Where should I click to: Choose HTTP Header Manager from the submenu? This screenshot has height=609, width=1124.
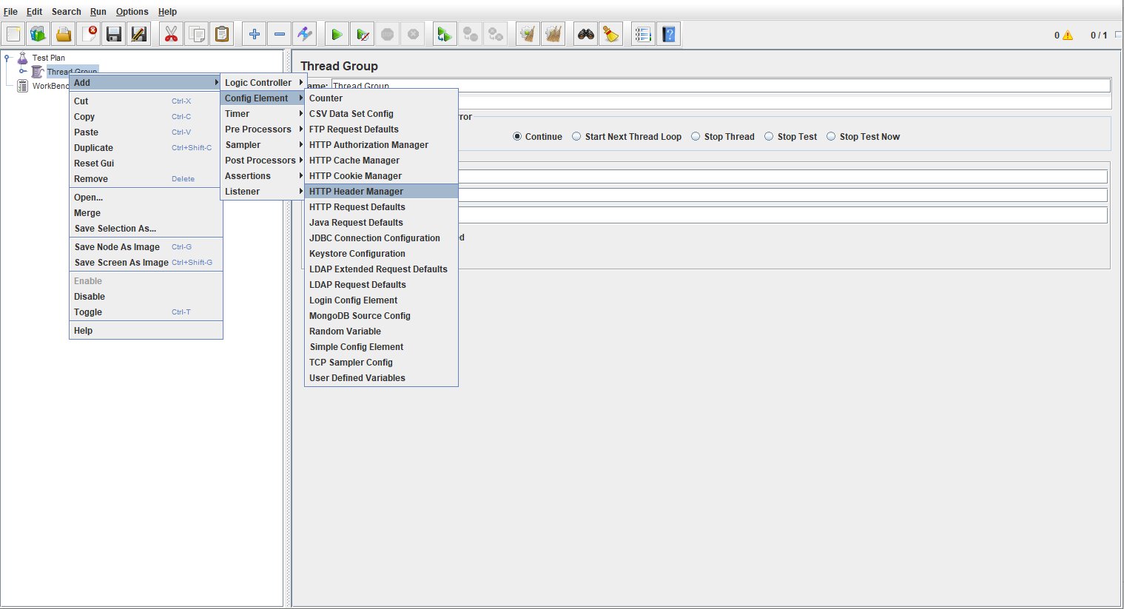[x=356, y=192]
